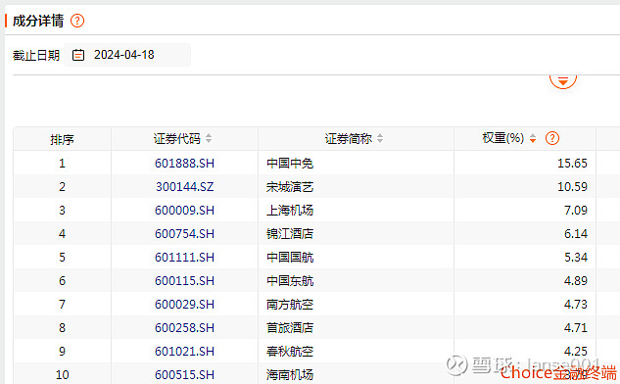Open stock code 600515.SH
The height and width of the screenshot is (384, 620).
tap(184, 374)
